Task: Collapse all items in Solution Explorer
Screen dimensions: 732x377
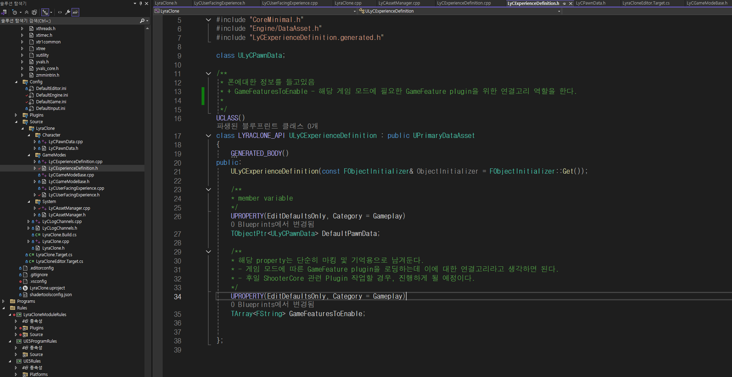Action: [x=27, y=12]
